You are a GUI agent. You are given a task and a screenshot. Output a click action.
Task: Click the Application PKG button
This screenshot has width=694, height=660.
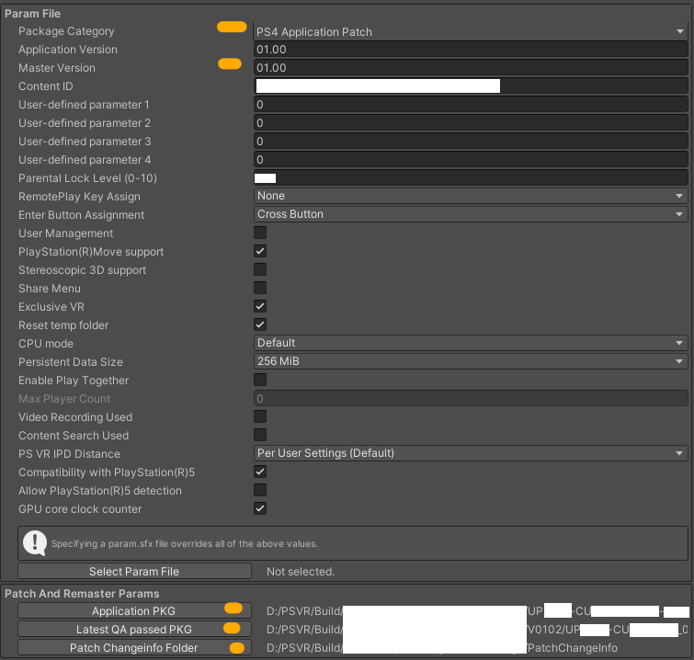[119, 611]
